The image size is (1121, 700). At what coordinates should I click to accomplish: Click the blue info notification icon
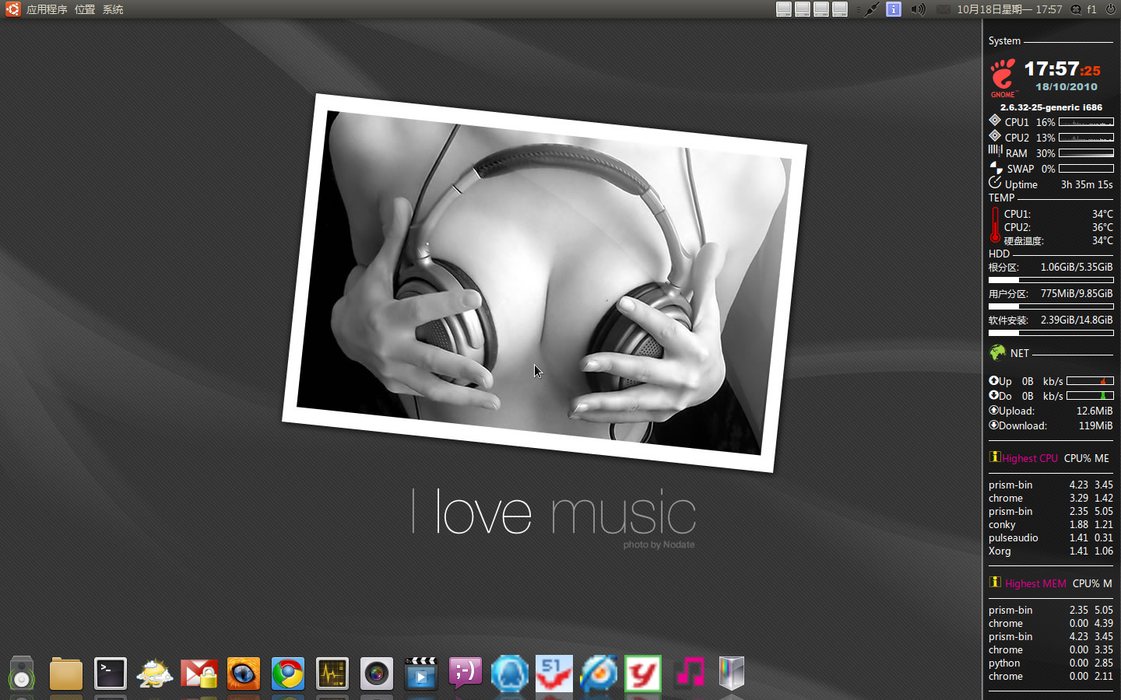coord(894,9)
